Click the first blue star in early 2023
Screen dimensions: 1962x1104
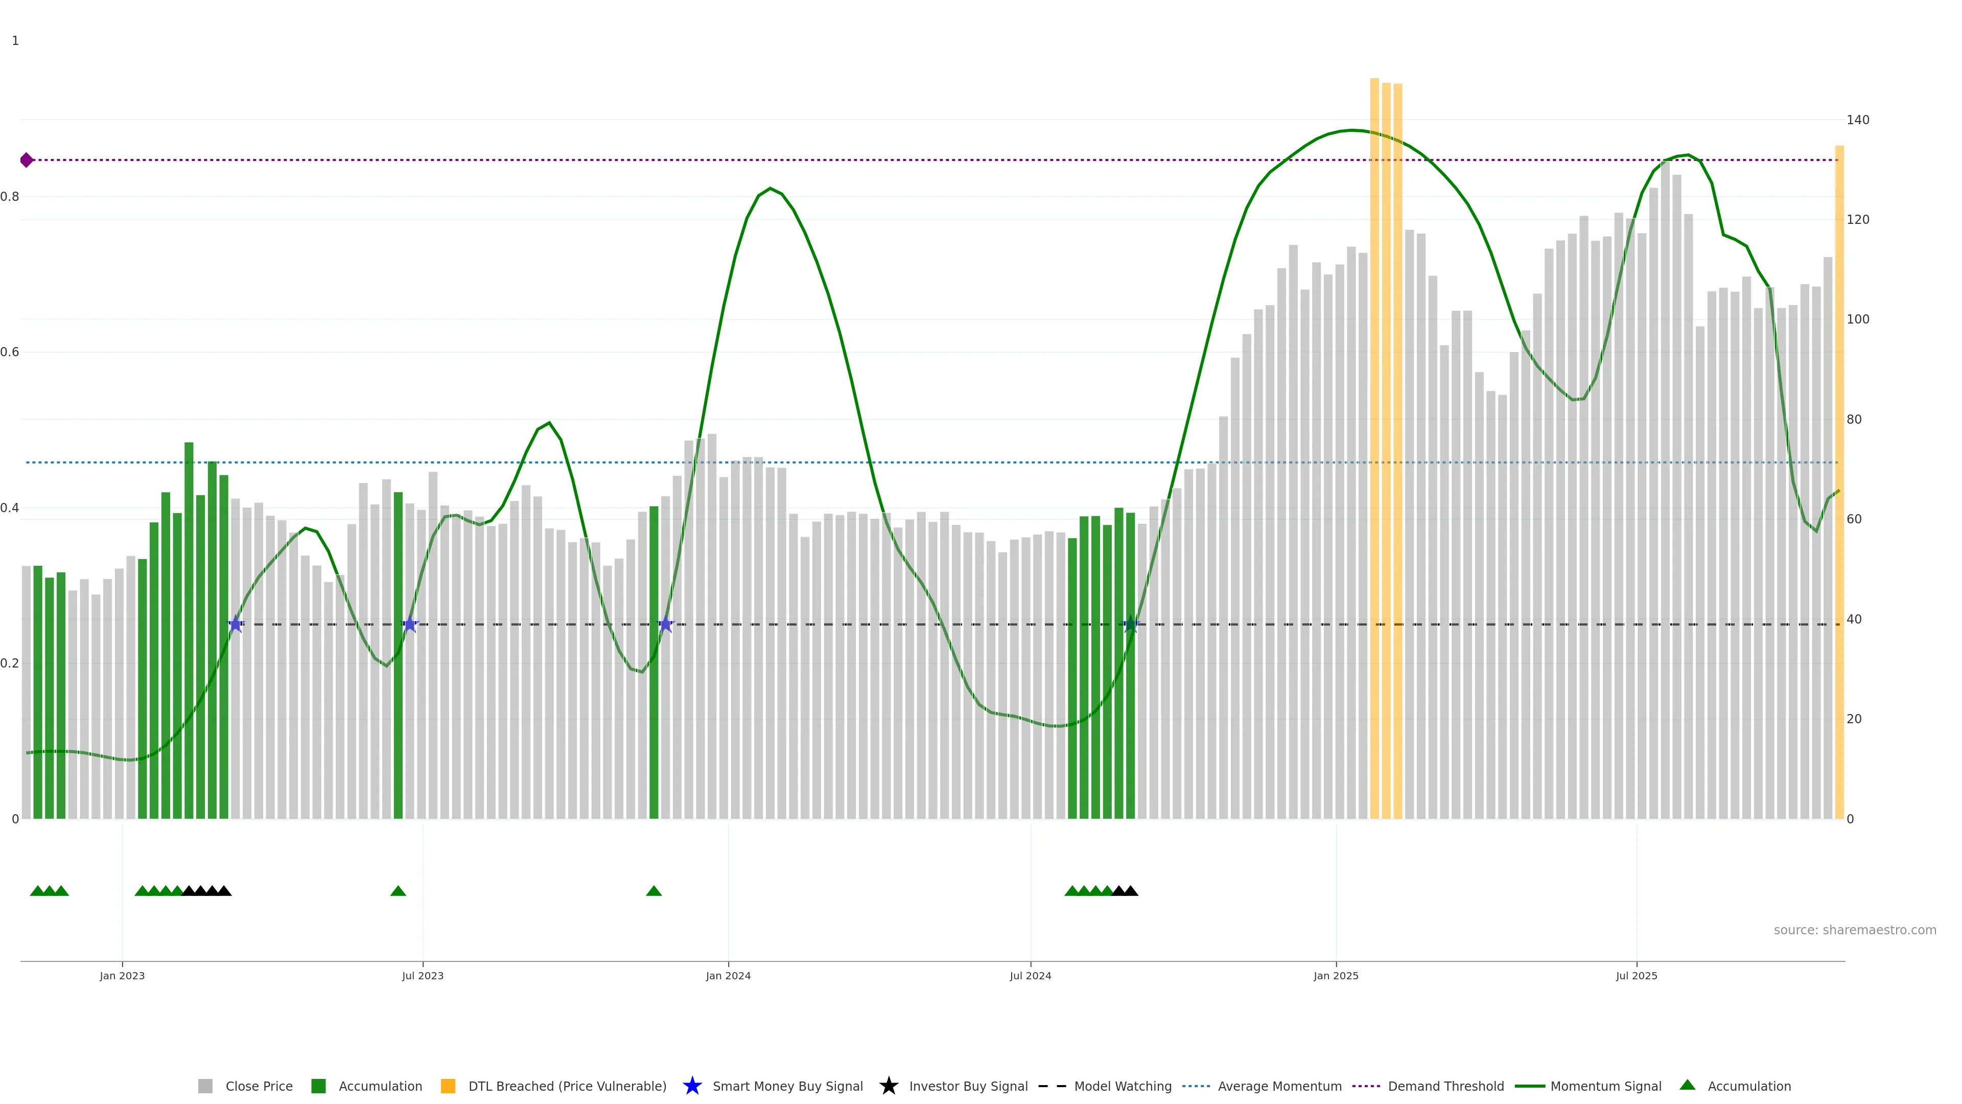(236, 625)
